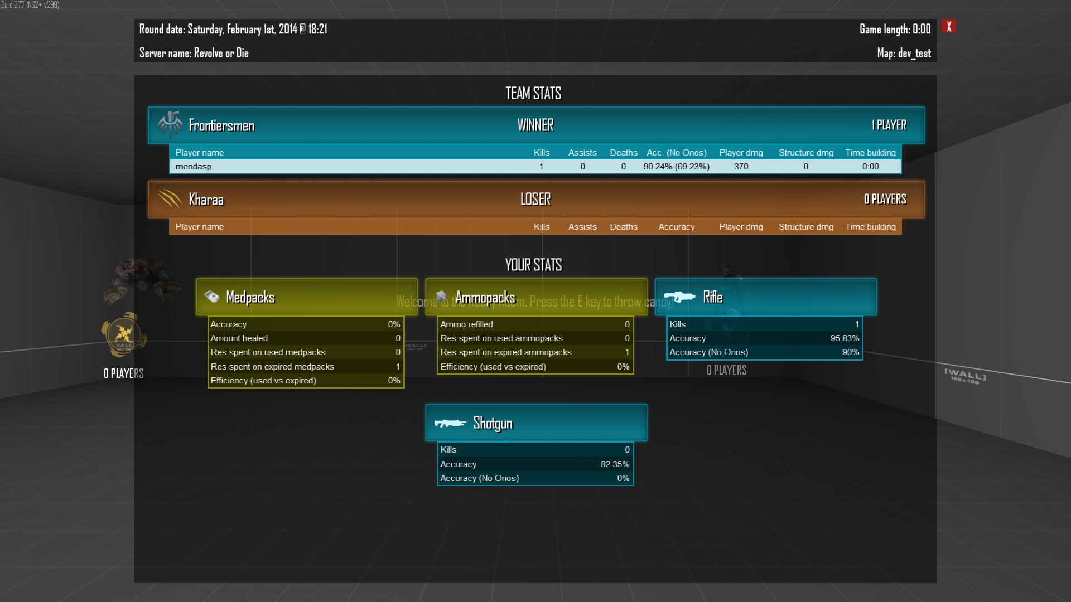This screenshot has width=1071, height=602.
Task: Sort marines by Assists column header
Action: (x=582, y=153)
